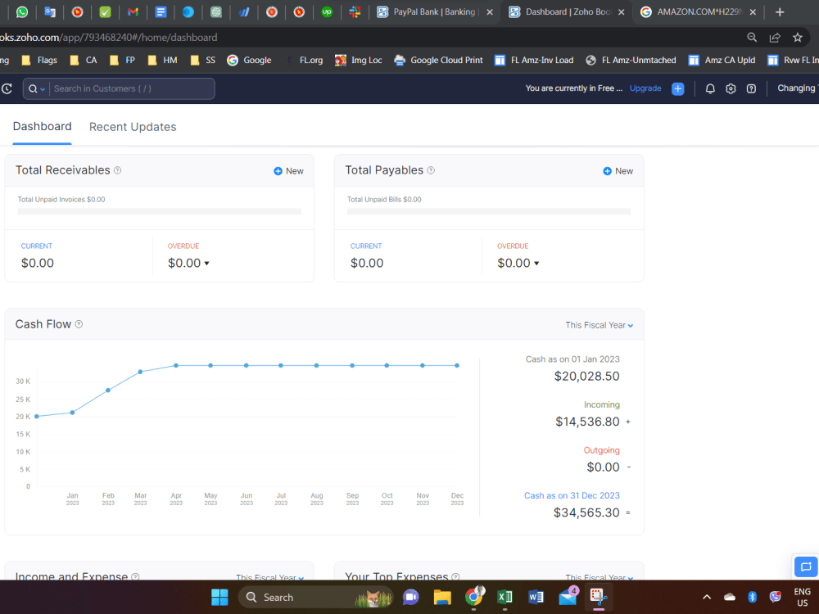Click the Upgrade link
The height and width of the screenshot is (614, 819).
[x=645, y=88]
